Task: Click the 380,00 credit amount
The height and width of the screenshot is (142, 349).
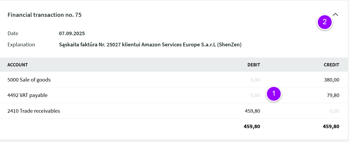Action: coord(332,80)
